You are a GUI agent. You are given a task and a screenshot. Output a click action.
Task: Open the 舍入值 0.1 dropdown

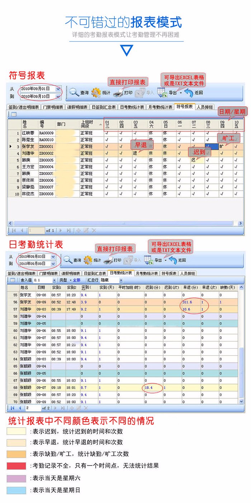click(x=55, y=280)
